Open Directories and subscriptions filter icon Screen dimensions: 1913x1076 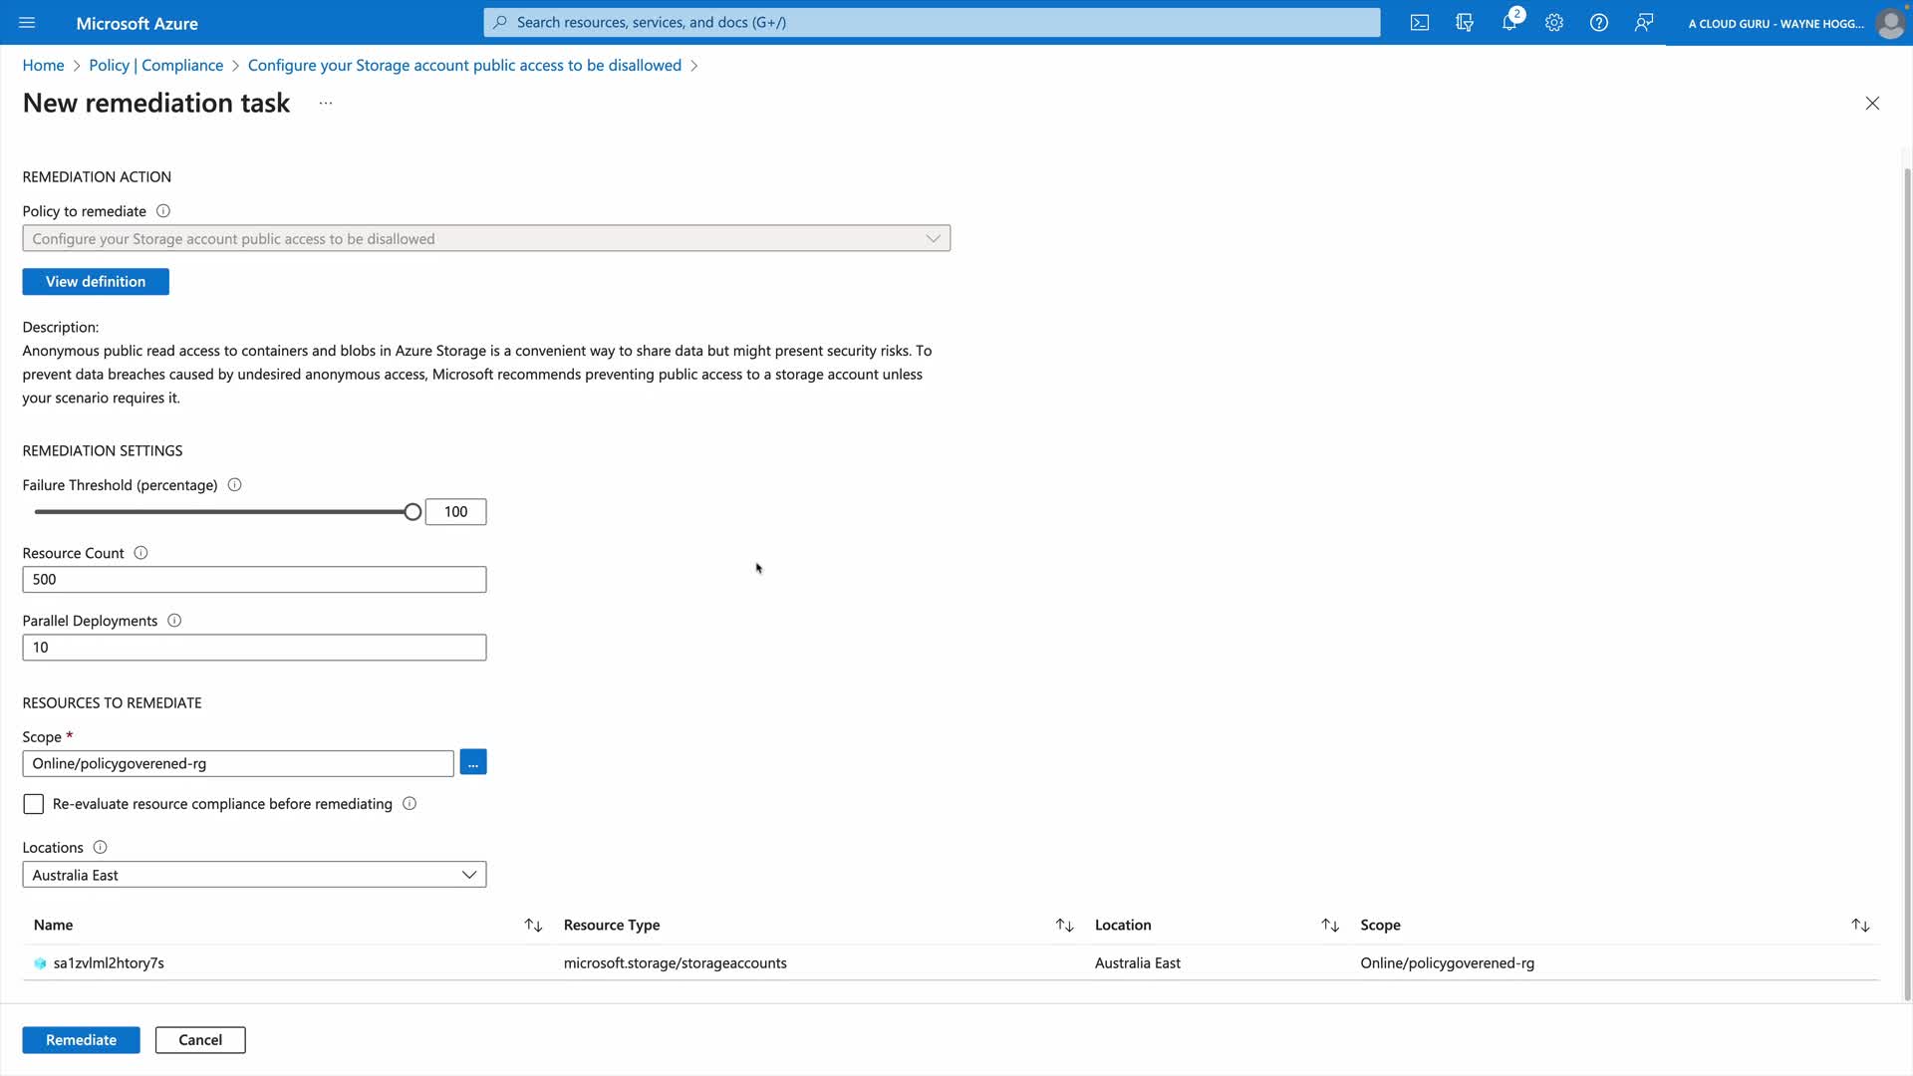[1464, 23]
